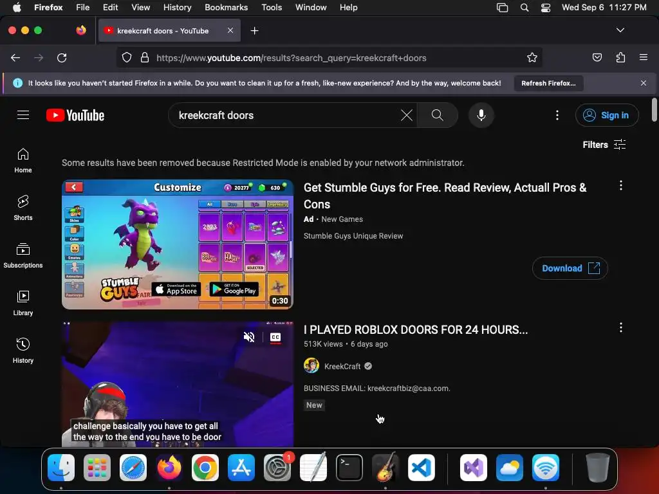This screenshot has width=659, height=494.
Task: Open Library in the sidebar
Action: pyautogui.click(x=23, y=304)
